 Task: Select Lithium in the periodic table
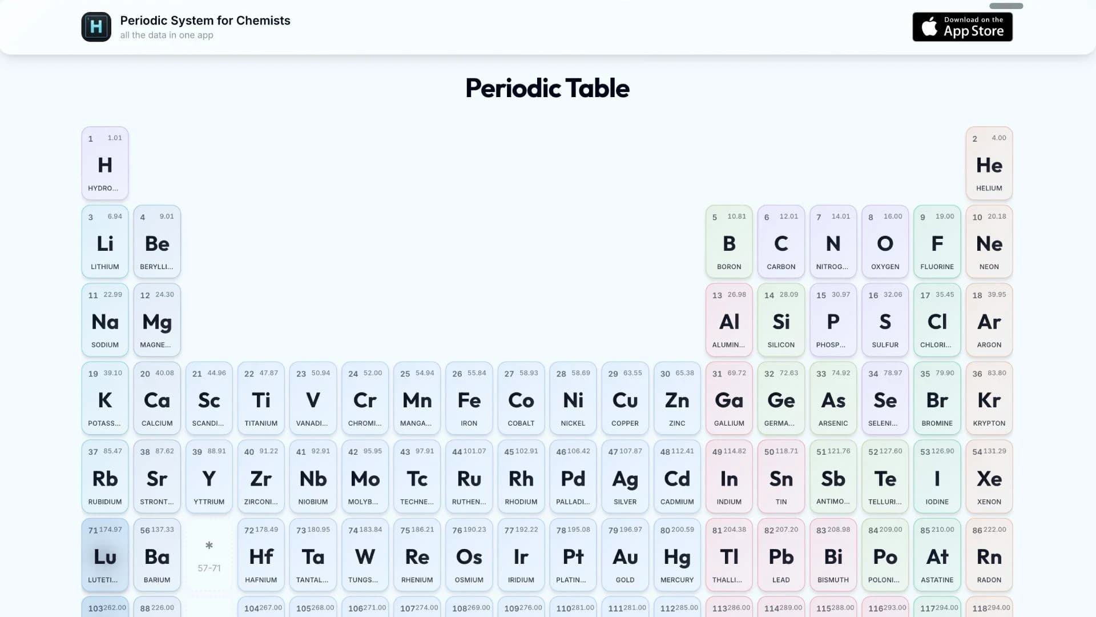click(104, 242)
